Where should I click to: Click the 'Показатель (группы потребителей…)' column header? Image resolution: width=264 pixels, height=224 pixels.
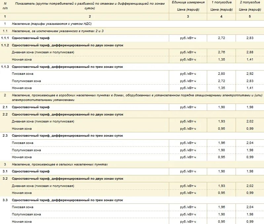coord(90,6)
